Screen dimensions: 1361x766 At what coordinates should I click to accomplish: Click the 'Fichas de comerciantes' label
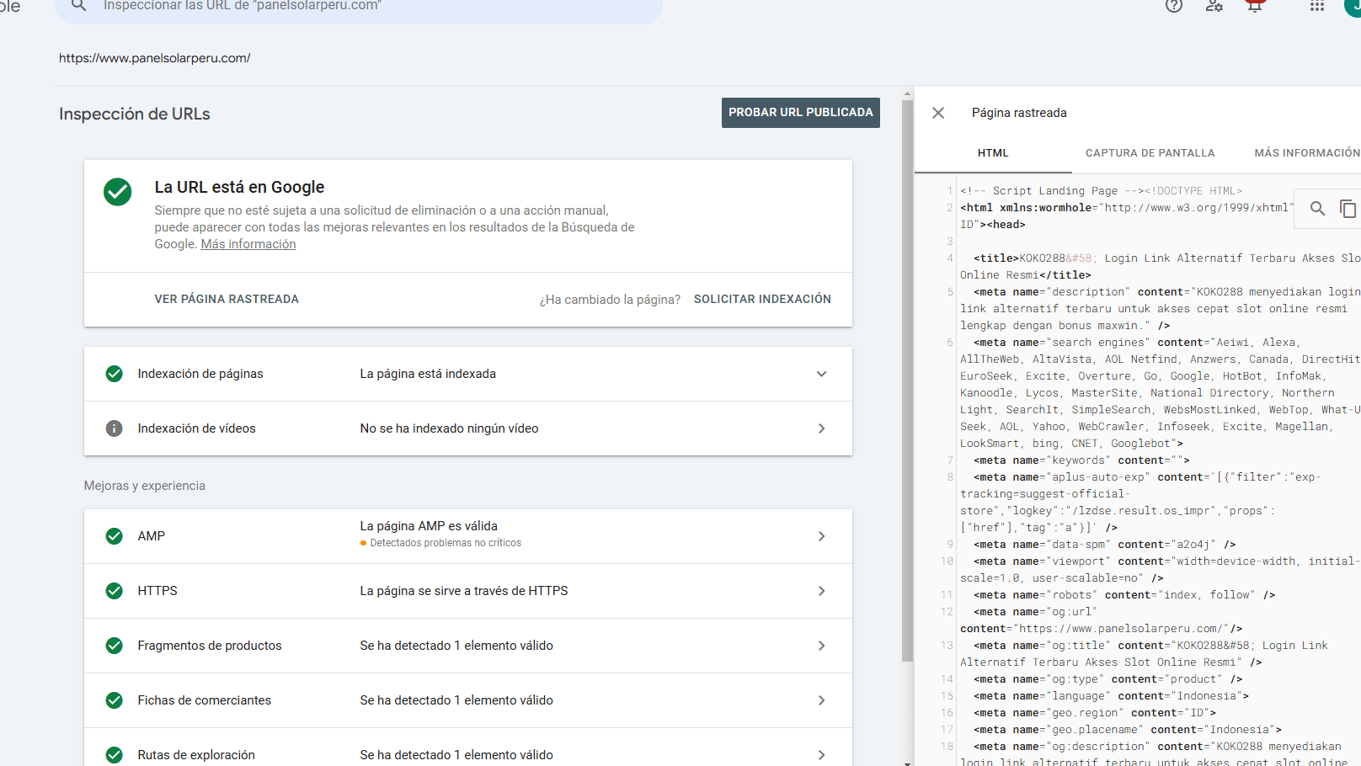[x=205, y=700]
